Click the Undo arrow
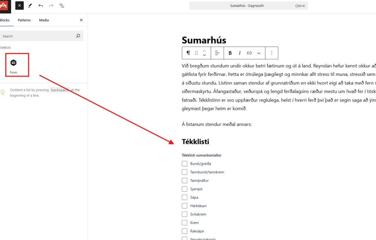This screenshot has width=376, height=240. pyautogui.click(x=41, y=6)
